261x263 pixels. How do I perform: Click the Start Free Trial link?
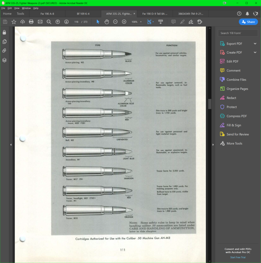238,257
